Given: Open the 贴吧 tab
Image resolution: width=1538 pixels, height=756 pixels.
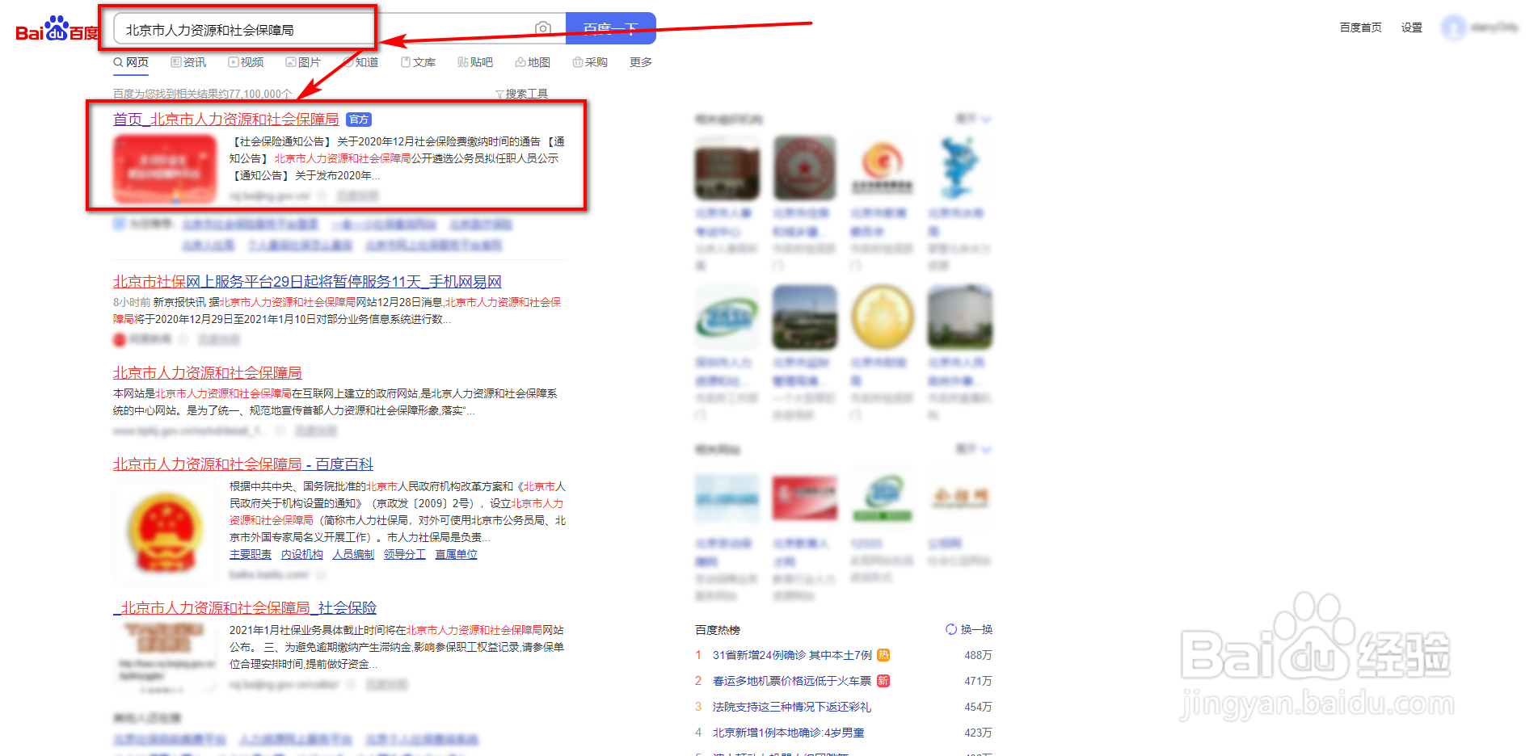Looking at the screenshot, I should [475, 62].
